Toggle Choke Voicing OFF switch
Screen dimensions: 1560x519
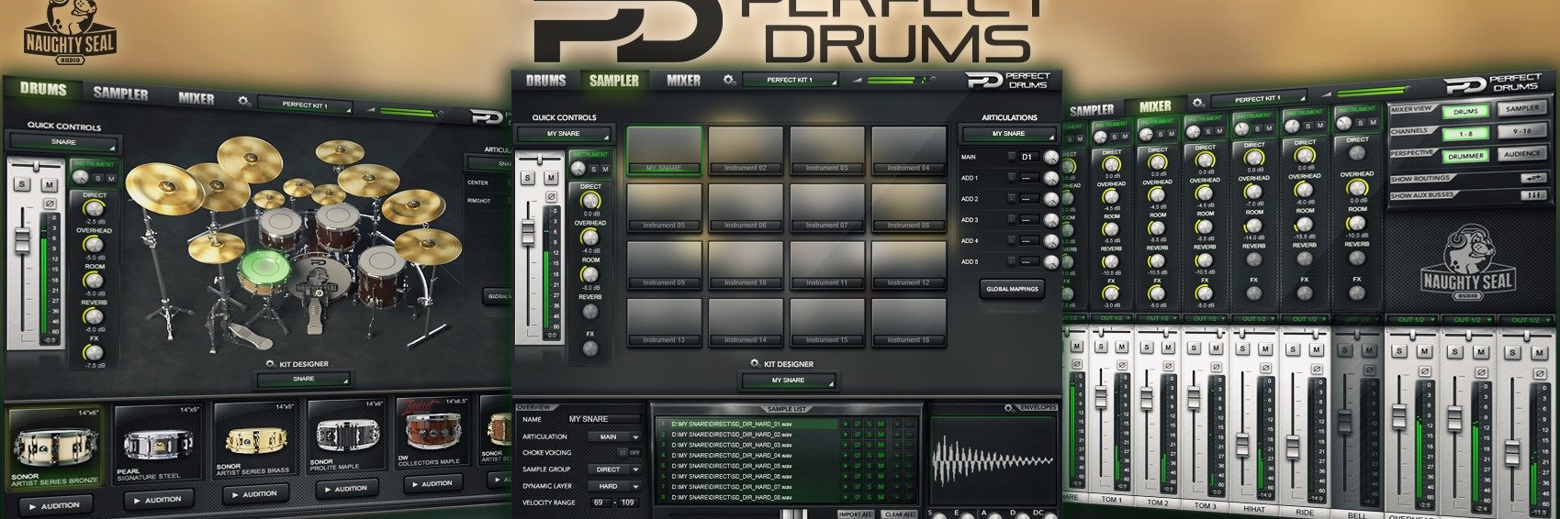pos(629,452)
